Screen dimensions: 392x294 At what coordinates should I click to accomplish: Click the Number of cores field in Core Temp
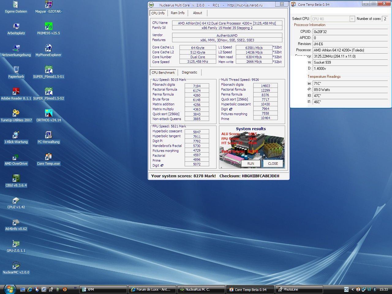pyautogui.click(x=385, y=19)
